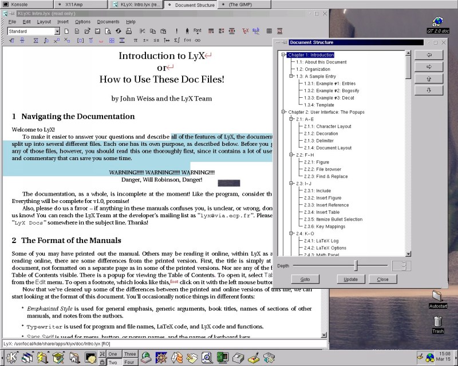Open the Documents menu

click(108, 22)
